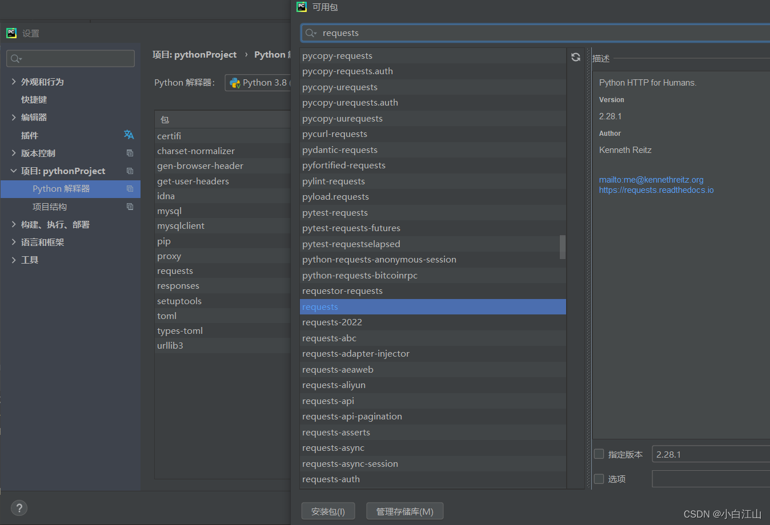
Task: Click the settings search field
Action: pyautogui.click(x=71, y=58)
